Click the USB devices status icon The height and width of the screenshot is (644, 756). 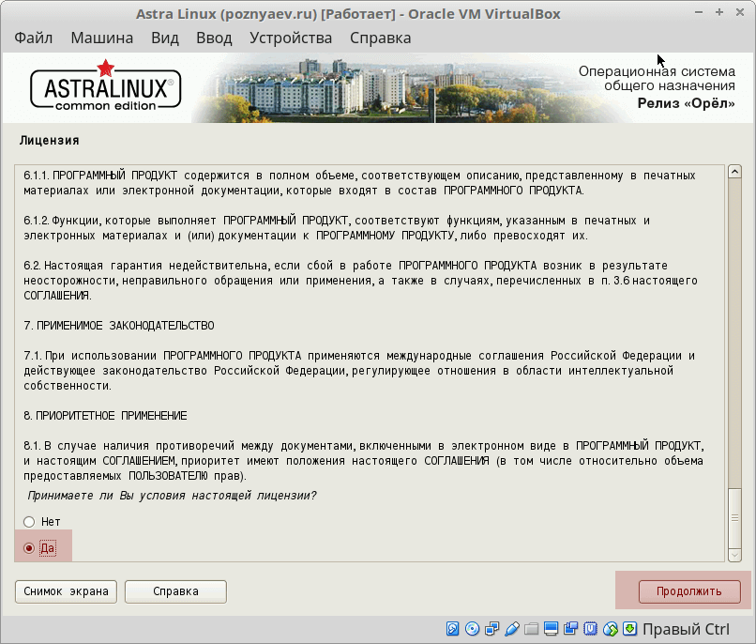coord(512,629)
